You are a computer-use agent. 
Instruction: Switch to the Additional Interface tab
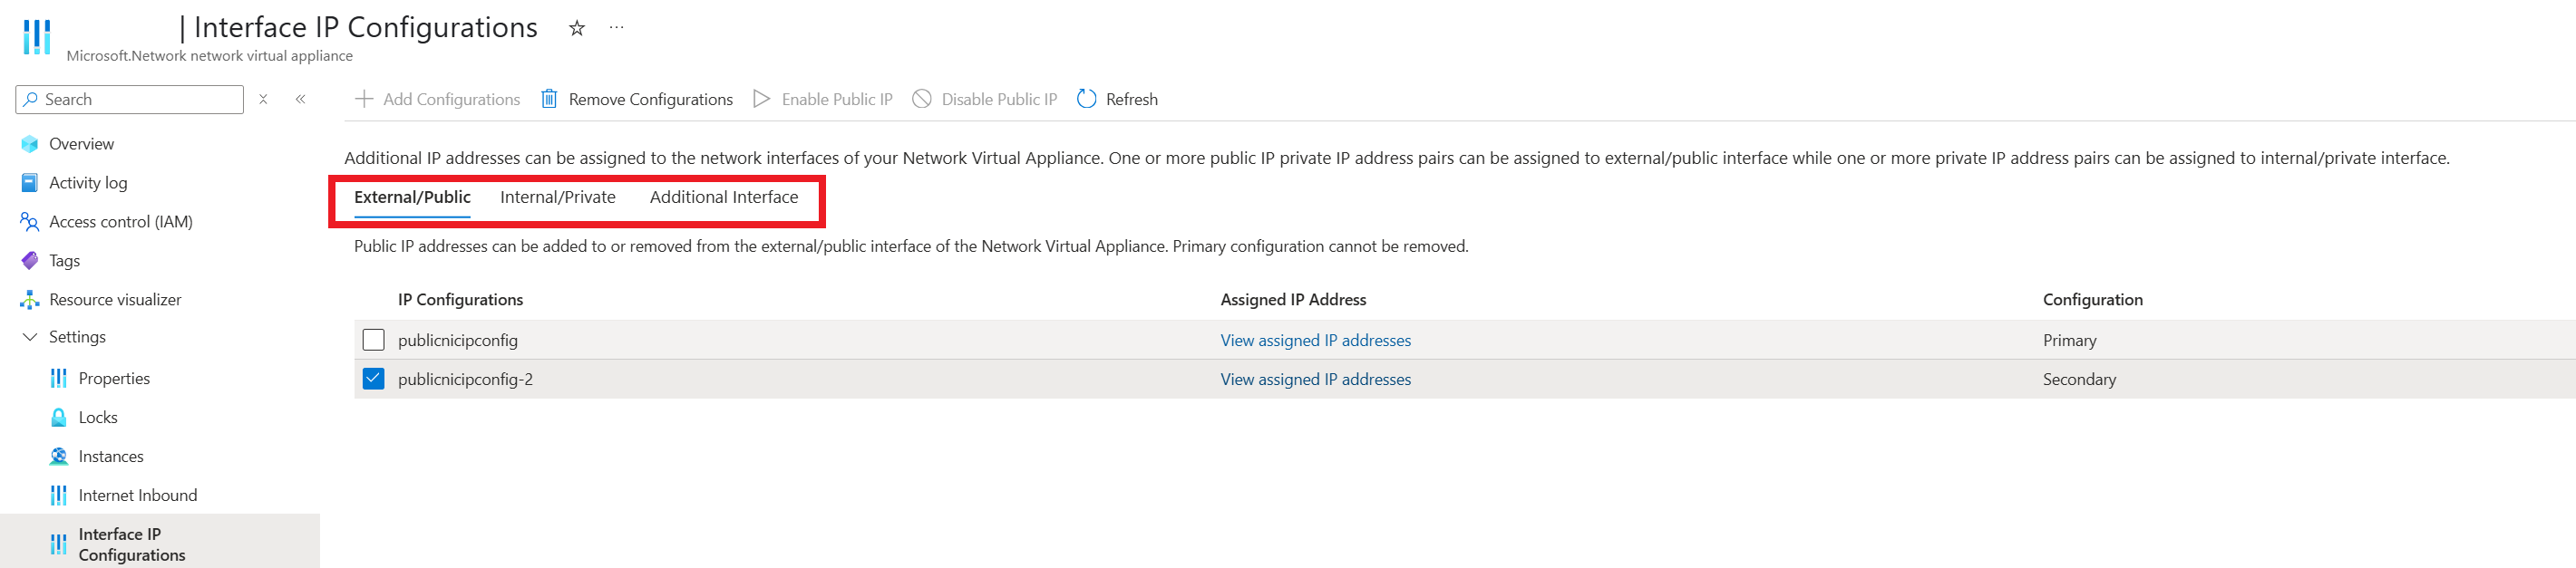(x=724, y=197)
